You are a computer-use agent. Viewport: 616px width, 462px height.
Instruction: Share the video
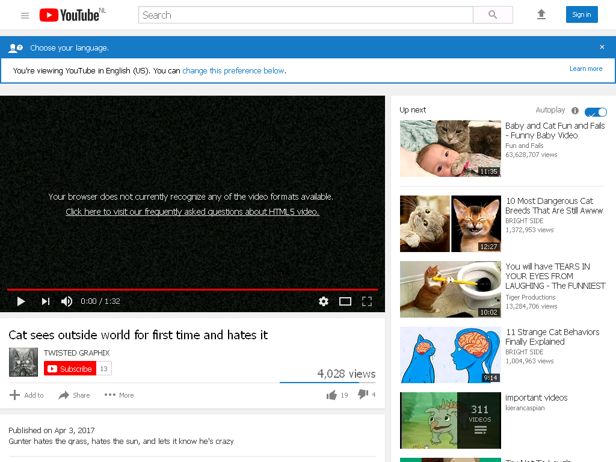tap(74, 395)
